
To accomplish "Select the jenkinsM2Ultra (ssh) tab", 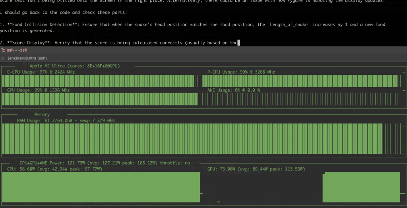I will [27, 58].
